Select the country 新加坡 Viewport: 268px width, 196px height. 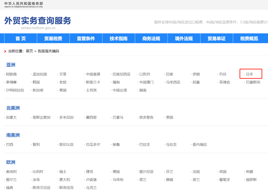[38, 90]
